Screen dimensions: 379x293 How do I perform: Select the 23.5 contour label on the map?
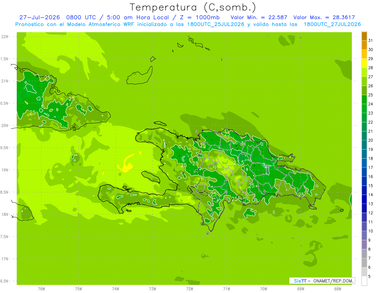coord(239,162)
